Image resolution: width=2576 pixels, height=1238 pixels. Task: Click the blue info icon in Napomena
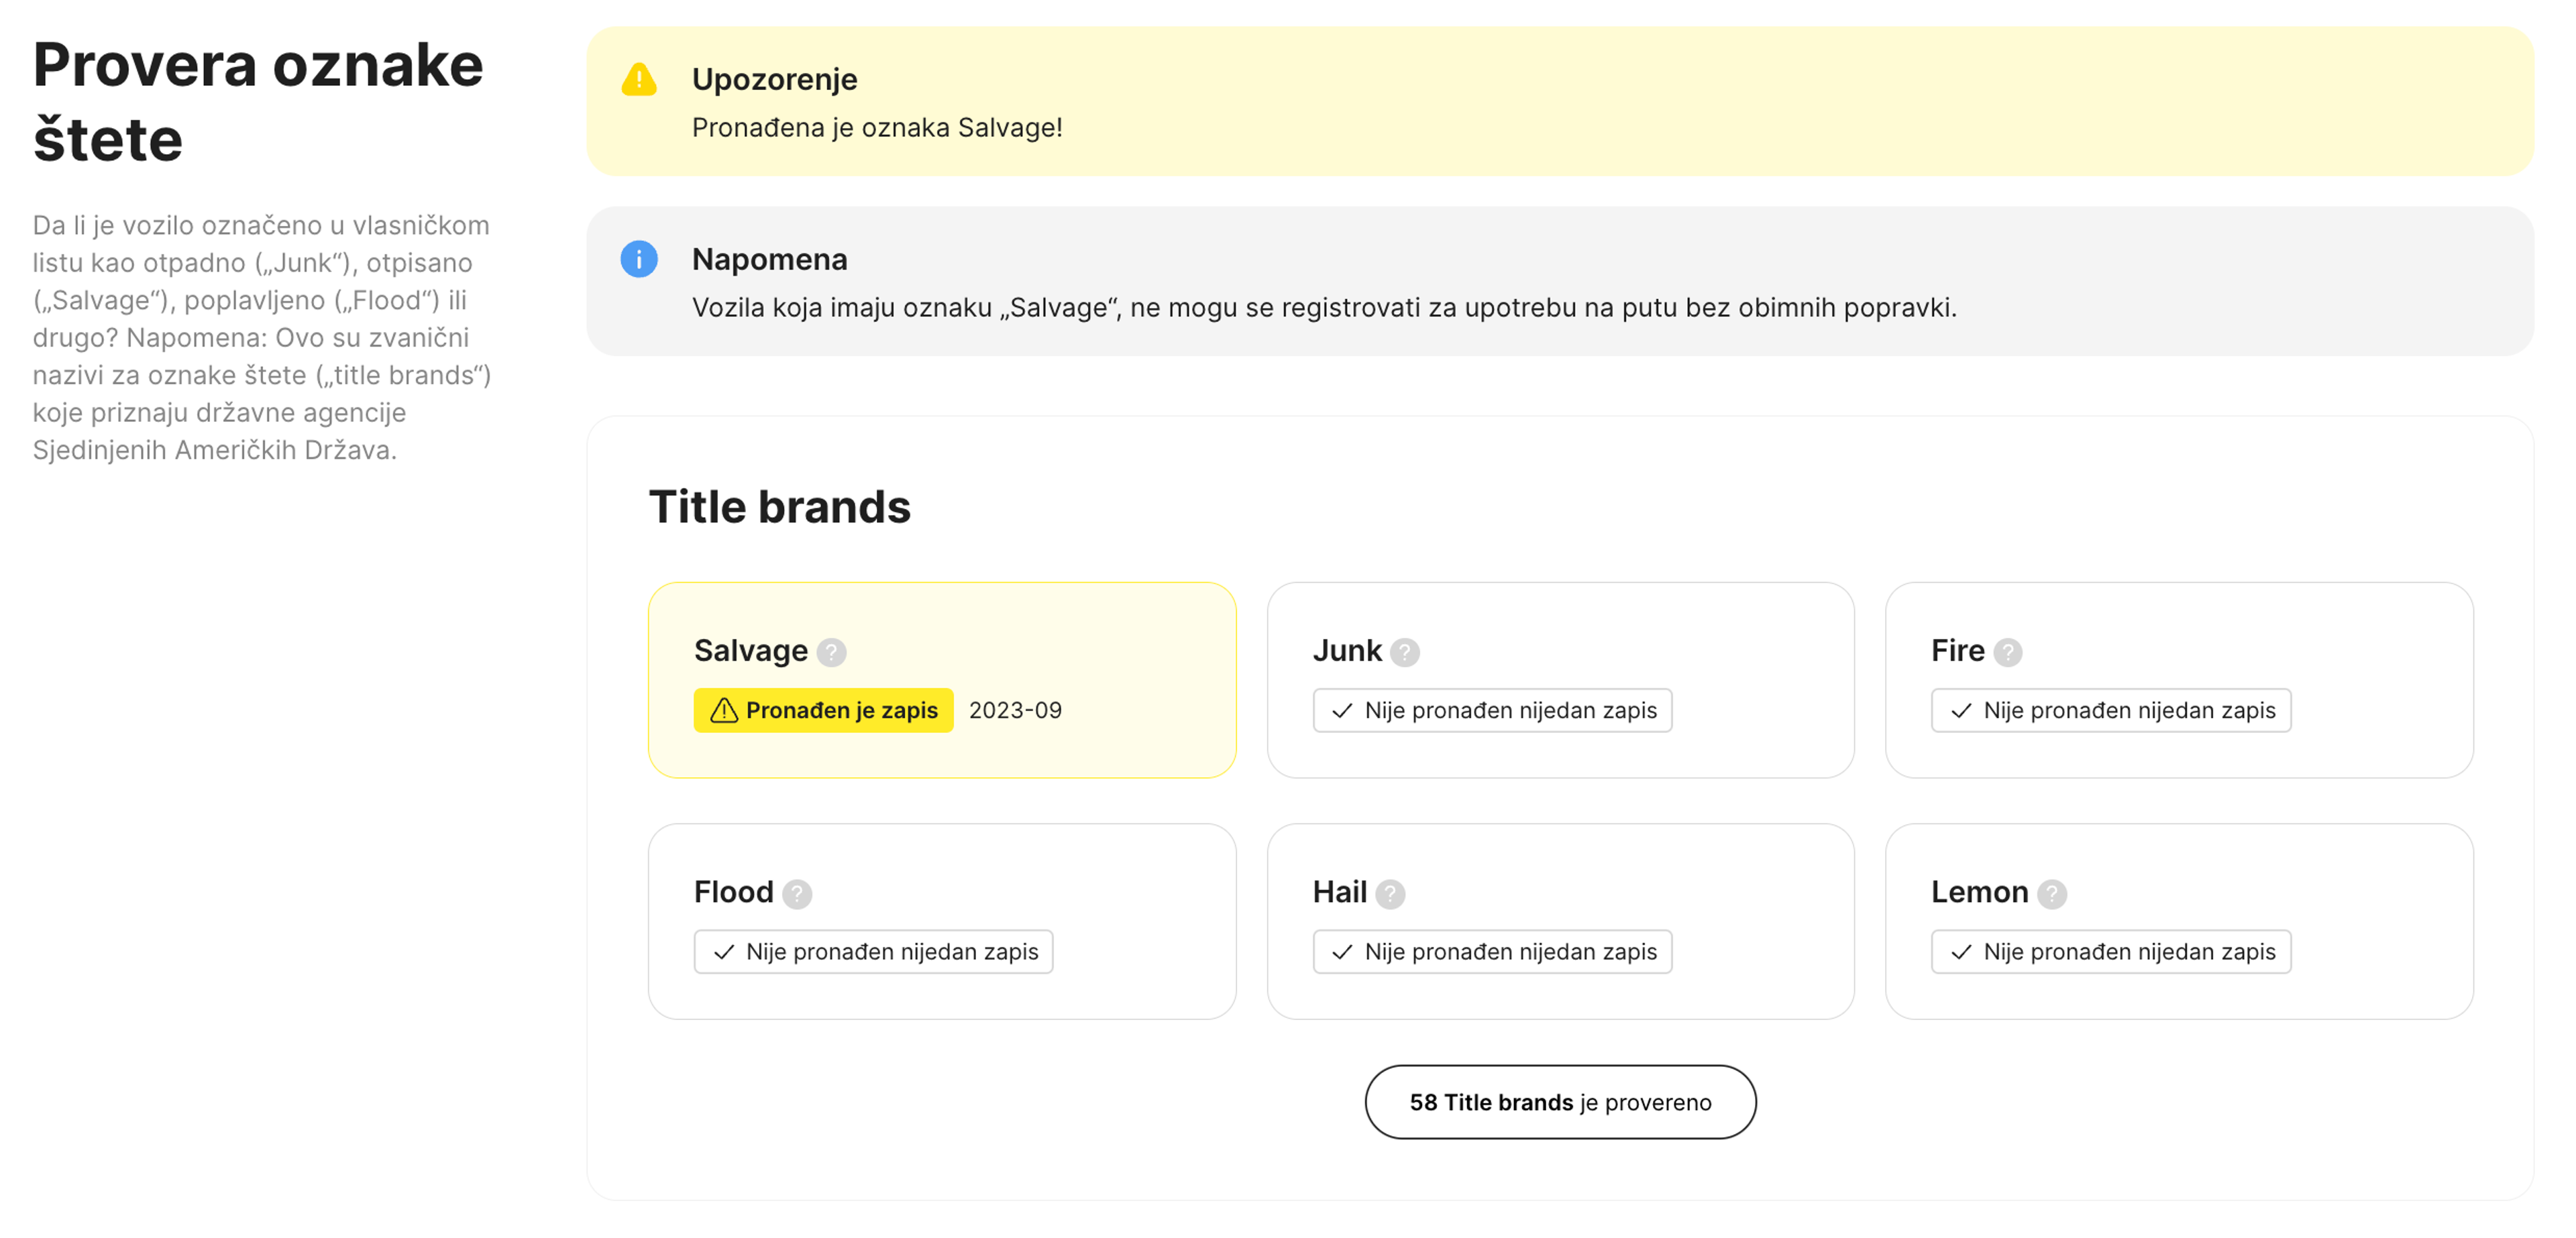[x=639, y=259]
